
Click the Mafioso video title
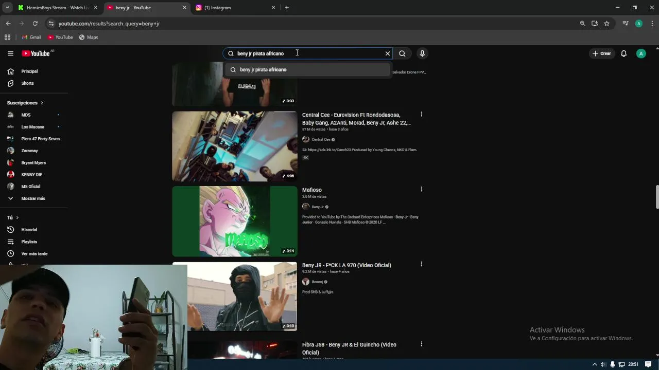[x=312, y=190]
